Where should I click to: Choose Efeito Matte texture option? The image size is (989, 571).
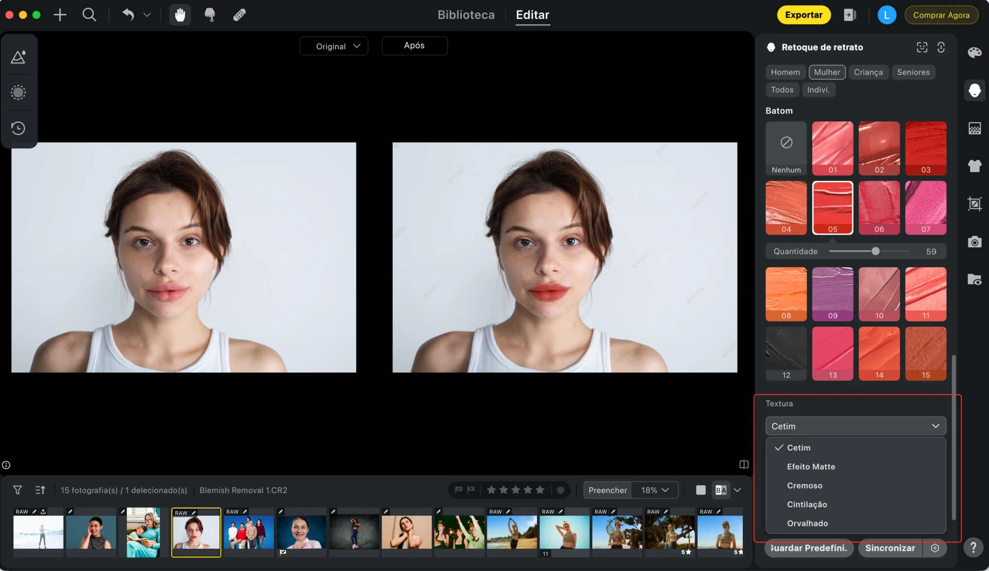(811, 466)
